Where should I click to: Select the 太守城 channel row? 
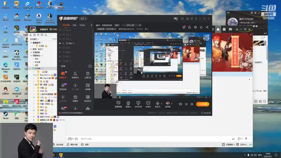43,68
